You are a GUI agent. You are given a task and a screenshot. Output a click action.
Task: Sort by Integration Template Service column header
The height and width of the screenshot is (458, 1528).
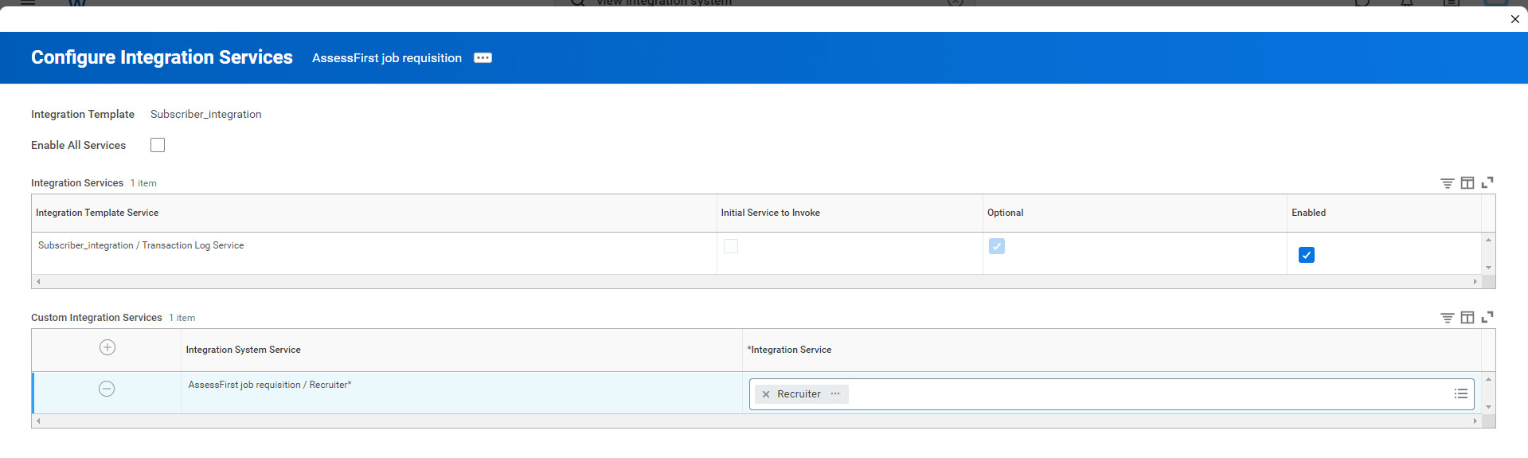point(97,213)
